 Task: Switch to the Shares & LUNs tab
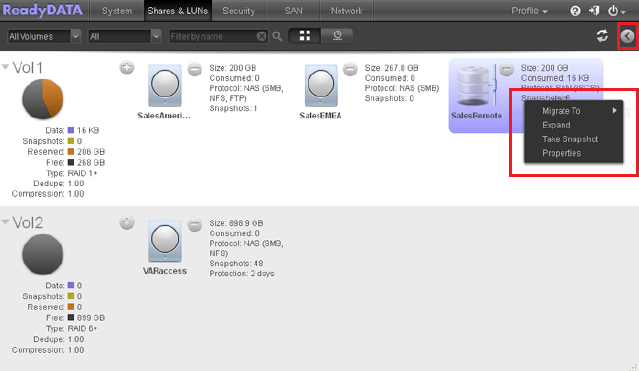(178, 11)
